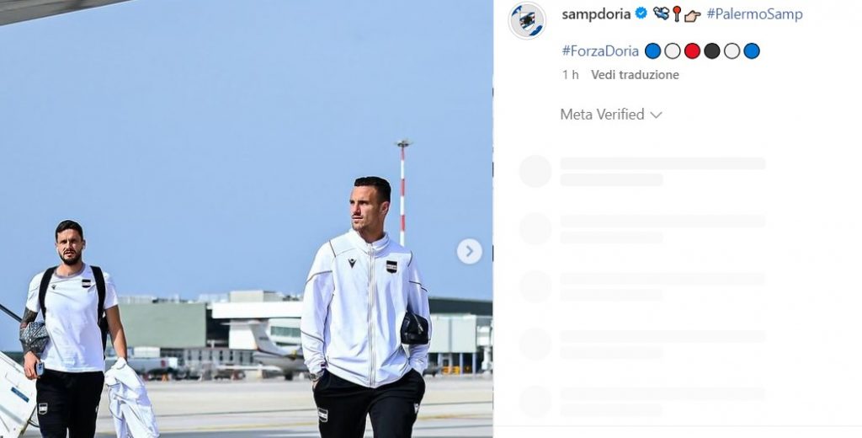This screenshot has height=438, width=862.
Task: Click the player in the white zip jacket
Action: point(365,308)
